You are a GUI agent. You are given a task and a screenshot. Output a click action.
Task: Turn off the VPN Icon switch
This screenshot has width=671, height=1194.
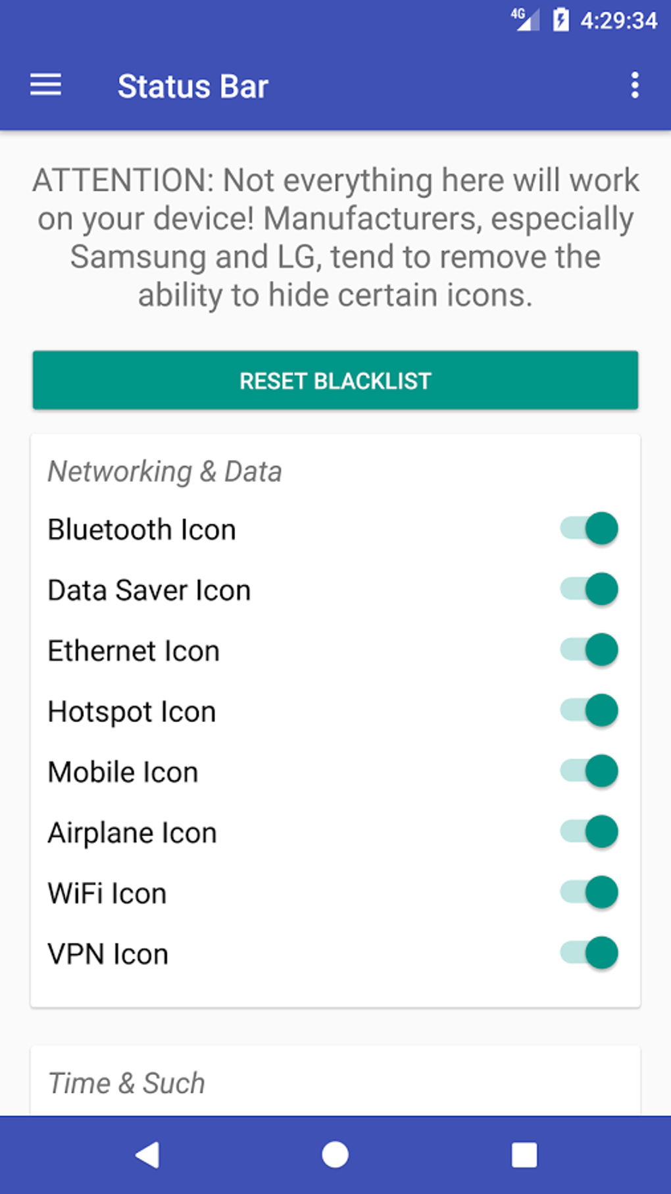[x=589, y=953]
